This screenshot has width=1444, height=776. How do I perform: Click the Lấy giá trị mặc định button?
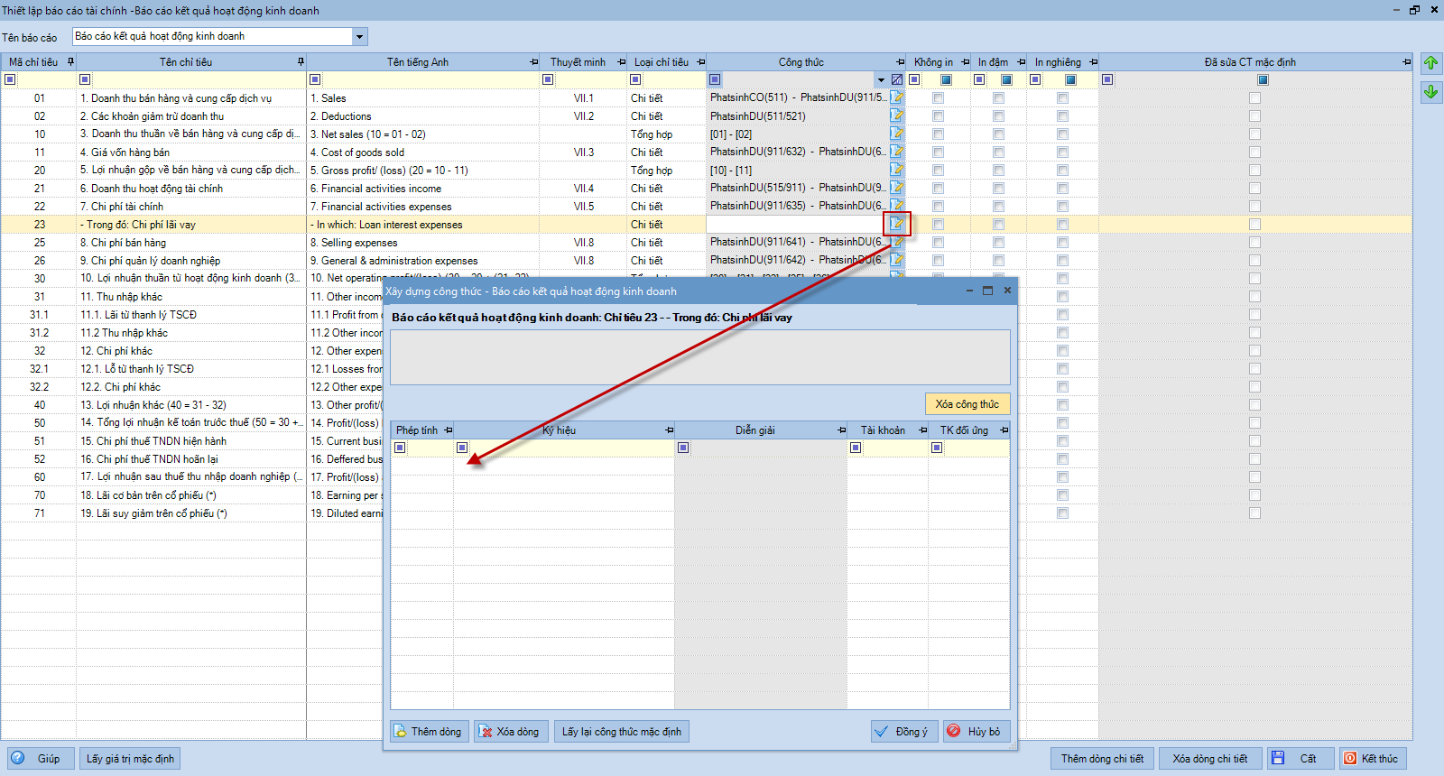point(130,758)
